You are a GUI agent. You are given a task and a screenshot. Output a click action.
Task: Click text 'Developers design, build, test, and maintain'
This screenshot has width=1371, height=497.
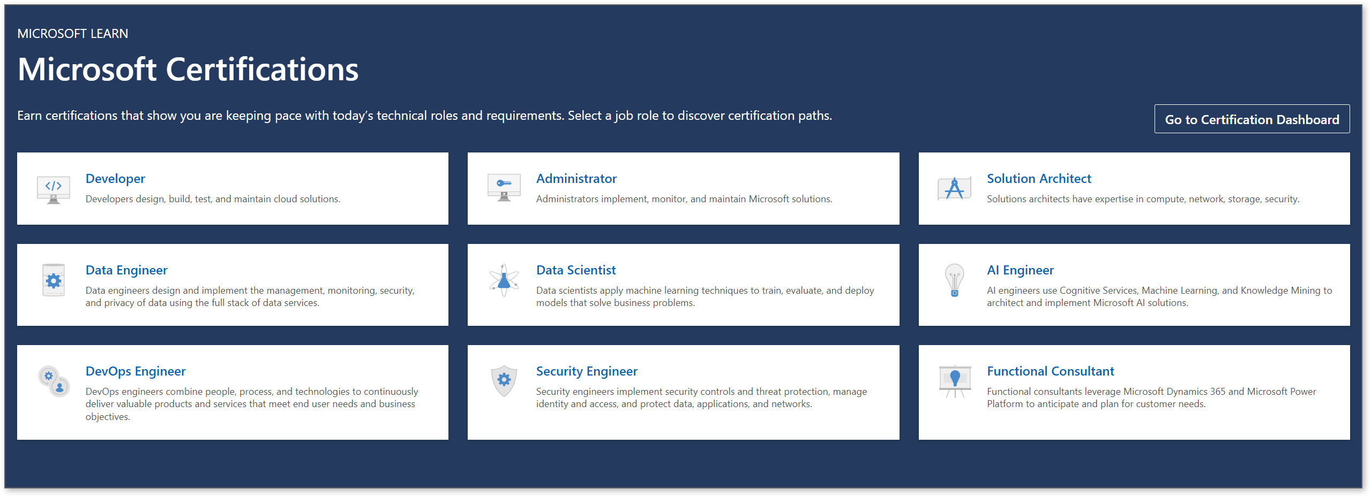[178, 199]
